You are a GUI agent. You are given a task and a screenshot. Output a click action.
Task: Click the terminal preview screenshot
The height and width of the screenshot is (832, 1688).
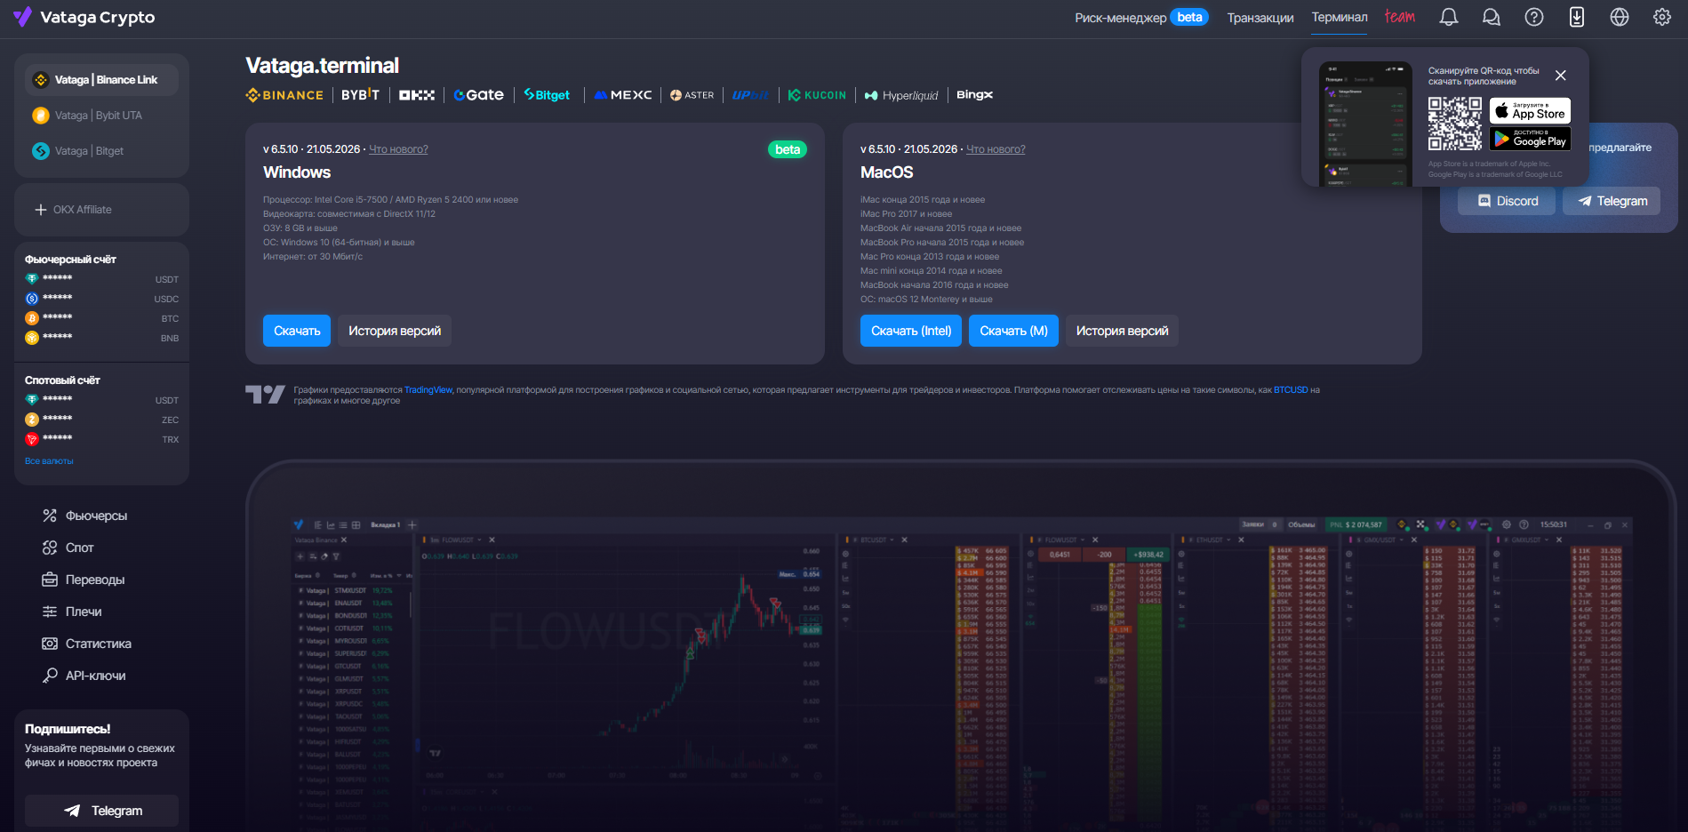coord(962,646)
